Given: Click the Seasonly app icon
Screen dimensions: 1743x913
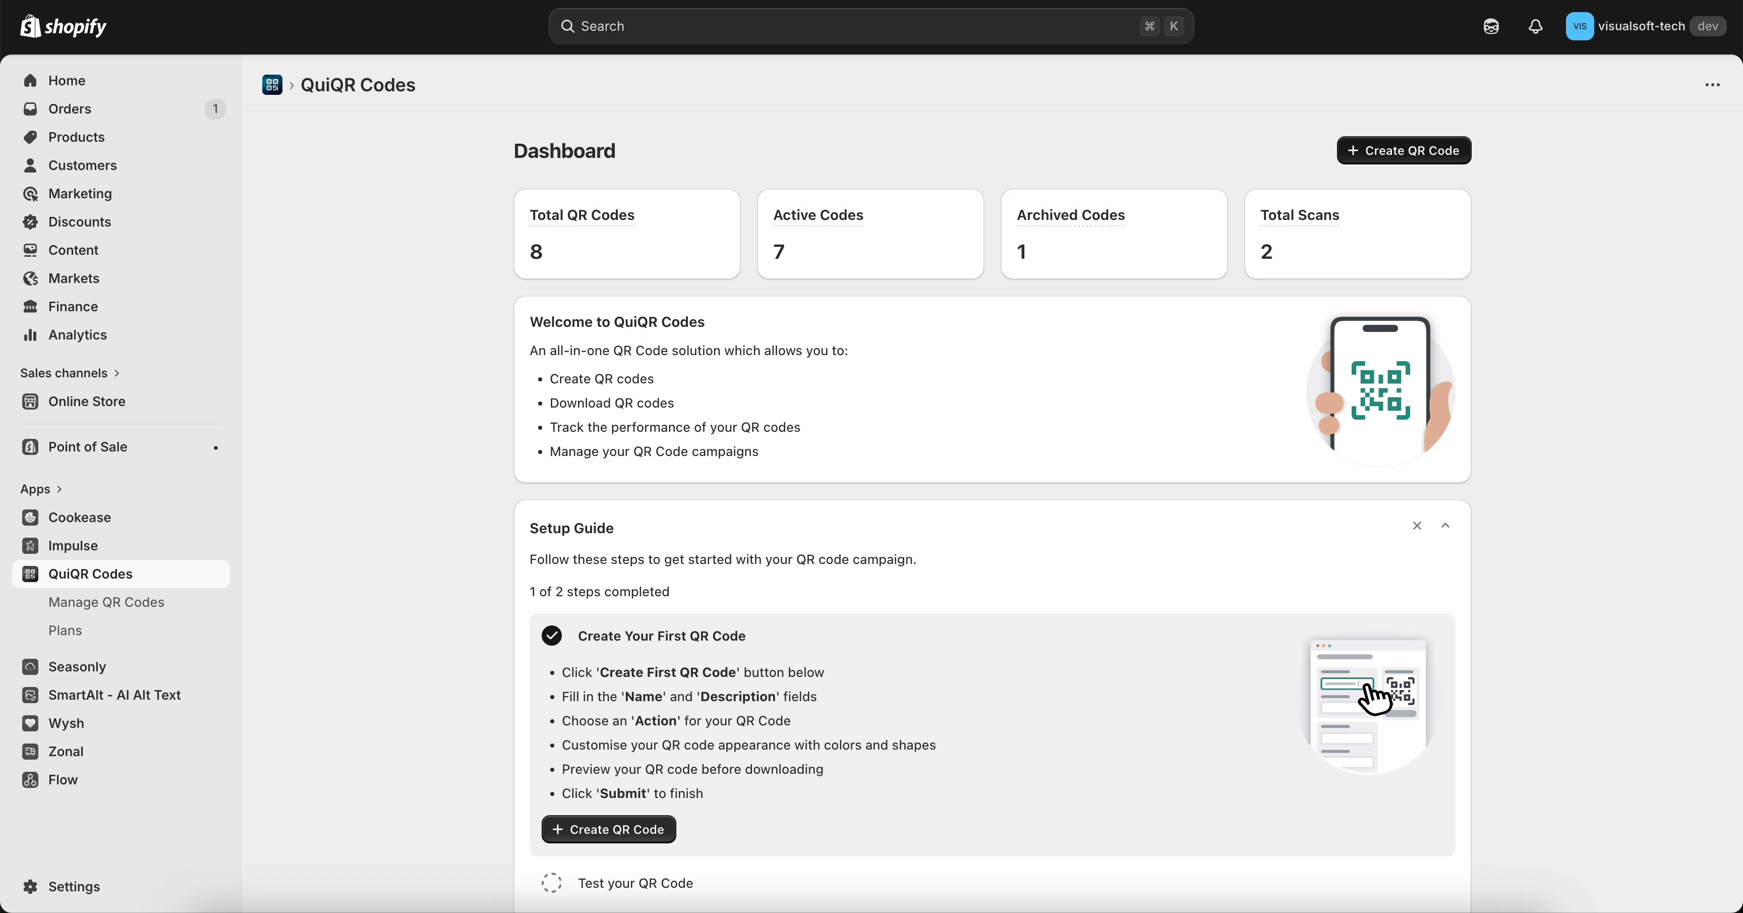Looking at the screenshot, I should tap(30, 667).
